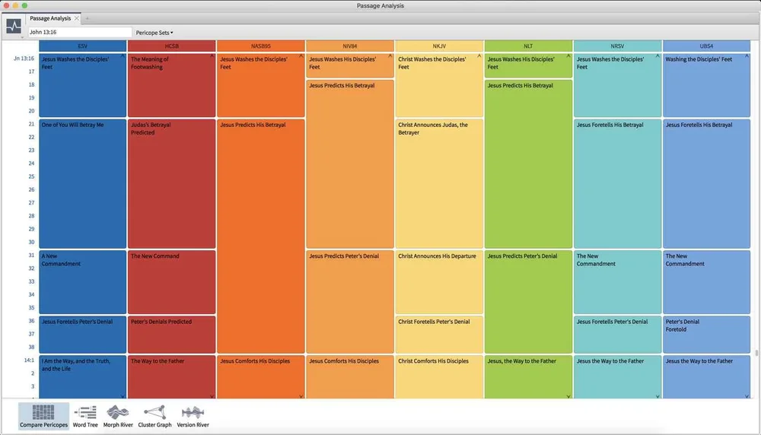Image resolution: width=761 pixels, height=435 pixels.
Task: Select NRSV 'The New Commandment' block
Action: pyautogui.click(x=617, y=281)
